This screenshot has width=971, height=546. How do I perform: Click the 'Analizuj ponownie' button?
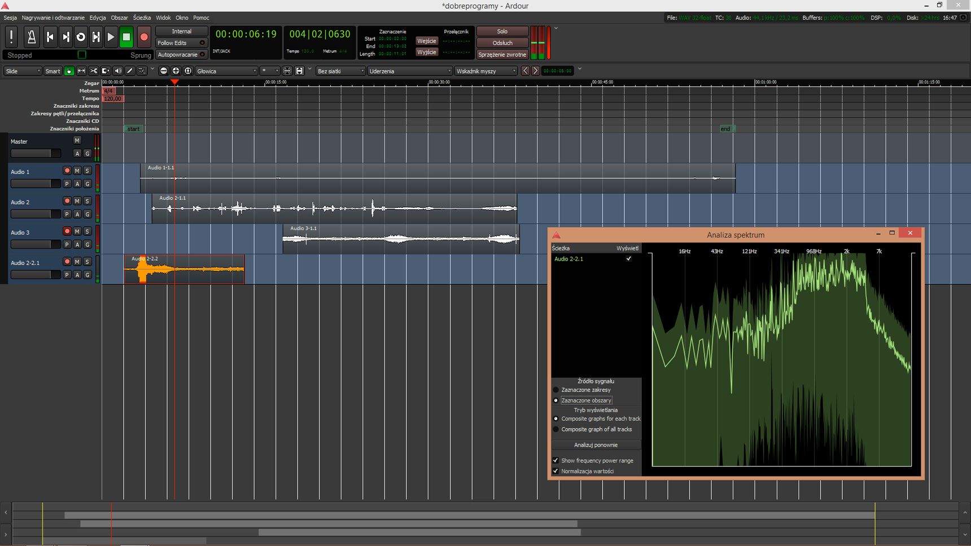[x=596, y=445]
